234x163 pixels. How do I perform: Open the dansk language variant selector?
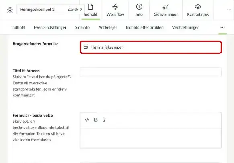click(75, 10)
